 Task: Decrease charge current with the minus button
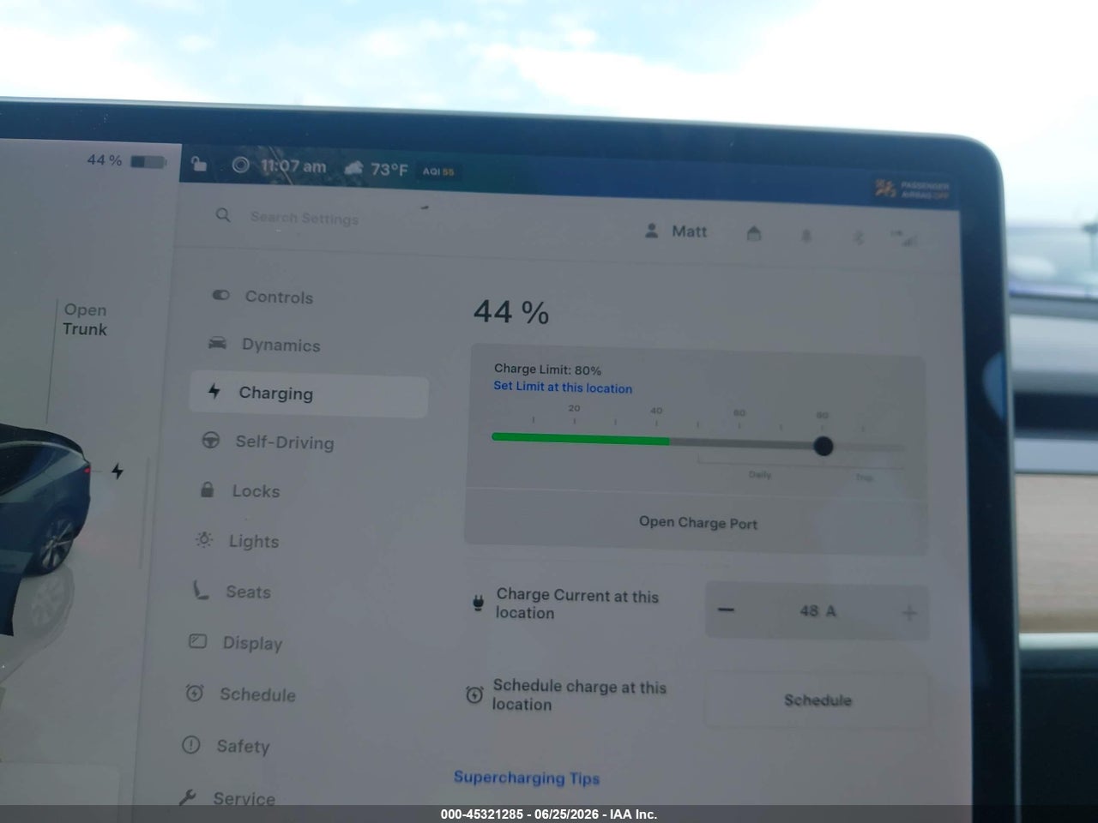pos(726,610)
